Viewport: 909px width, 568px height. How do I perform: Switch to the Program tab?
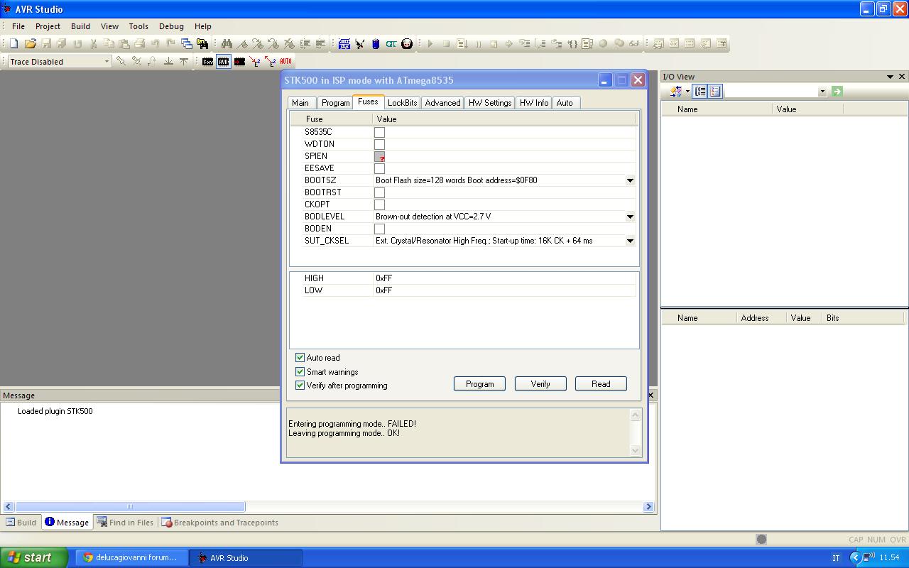tap(335, 103)
